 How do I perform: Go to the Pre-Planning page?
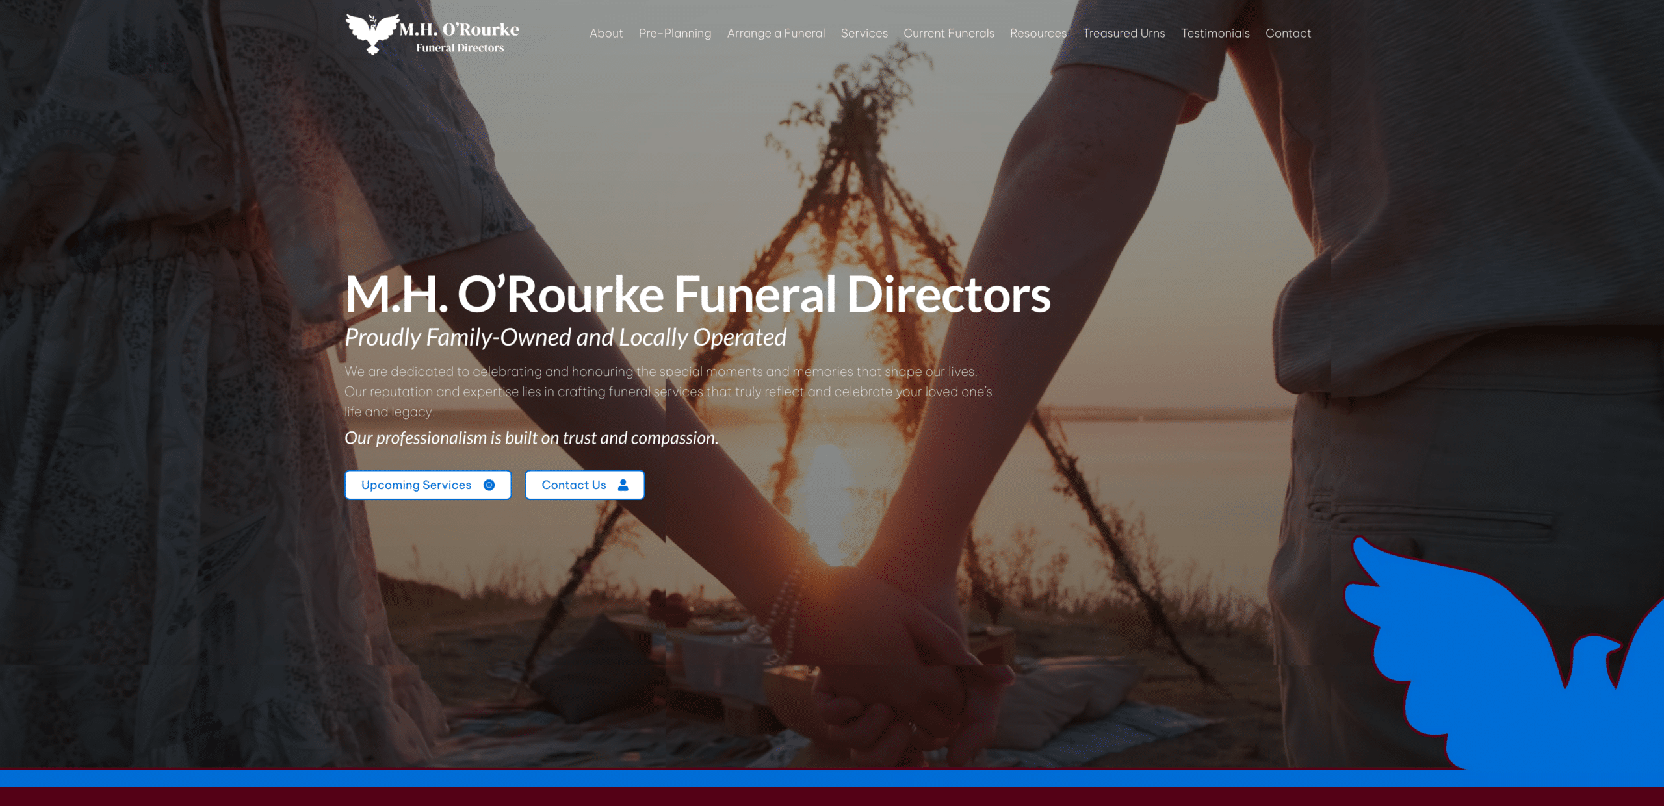point(675,34)
